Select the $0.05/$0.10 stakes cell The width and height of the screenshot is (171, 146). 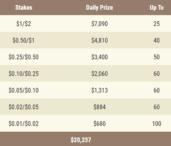(x=24, y=90)
